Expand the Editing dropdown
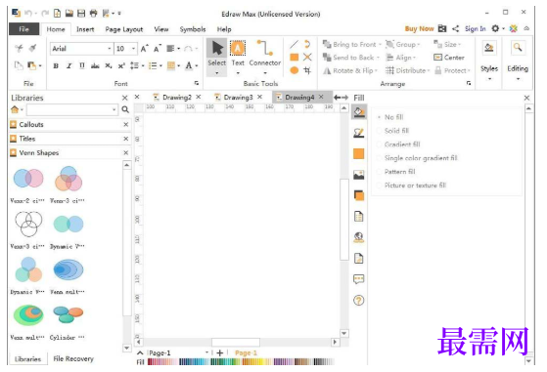Viewport: 547px width, 372px height. pos(518,79)
